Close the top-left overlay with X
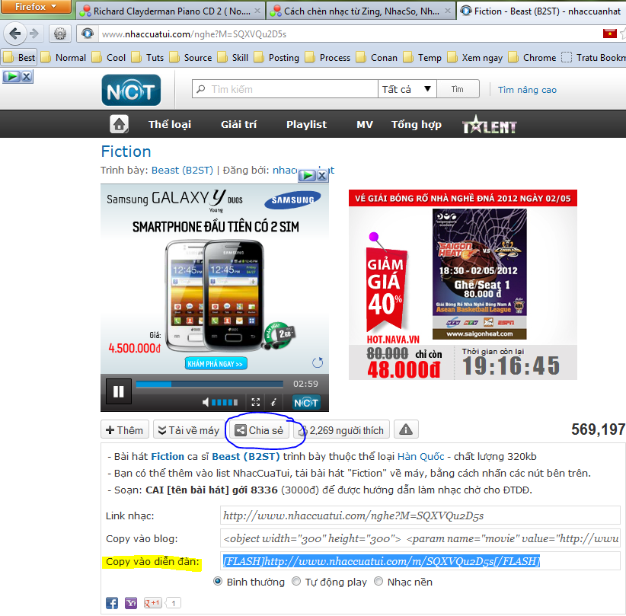The height and width of the screenshot is (616, 626). (27, 76)
